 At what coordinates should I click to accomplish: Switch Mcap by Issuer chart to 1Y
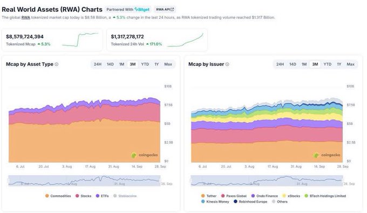pyautogui.click(x=339, y=64)
